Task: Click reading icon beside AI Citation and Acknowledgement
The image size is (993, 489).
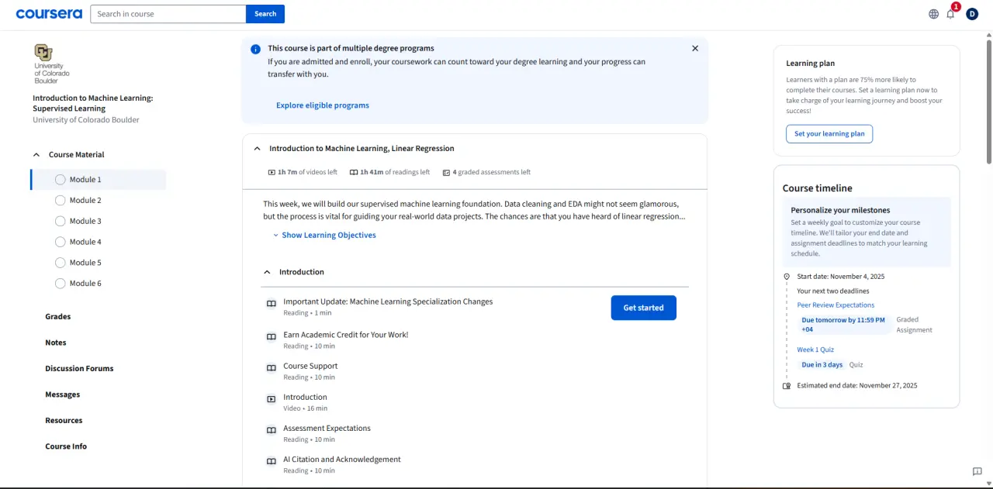Action: [x=272, y=461]
